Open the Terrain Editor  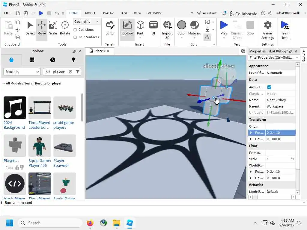click(x=110, y=28)
